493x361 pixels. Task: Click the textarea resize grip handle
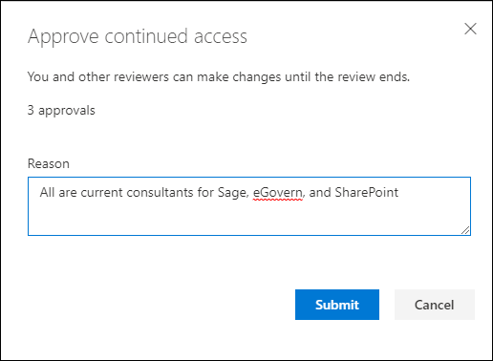pos(465,230)
